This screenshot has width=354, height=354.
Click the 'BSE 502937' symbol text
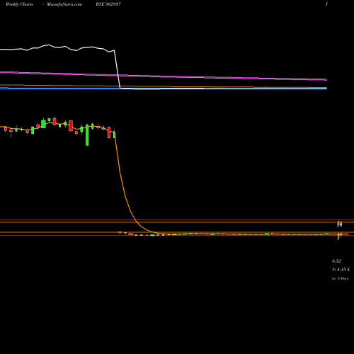[108, 4]
